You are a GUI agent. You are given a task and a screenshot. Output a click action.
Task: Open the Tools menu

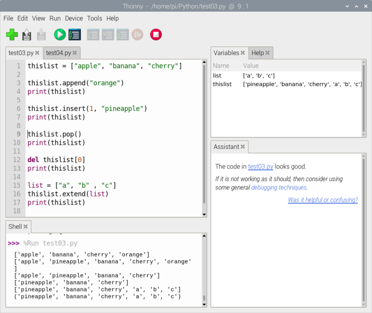pos(94,18)
